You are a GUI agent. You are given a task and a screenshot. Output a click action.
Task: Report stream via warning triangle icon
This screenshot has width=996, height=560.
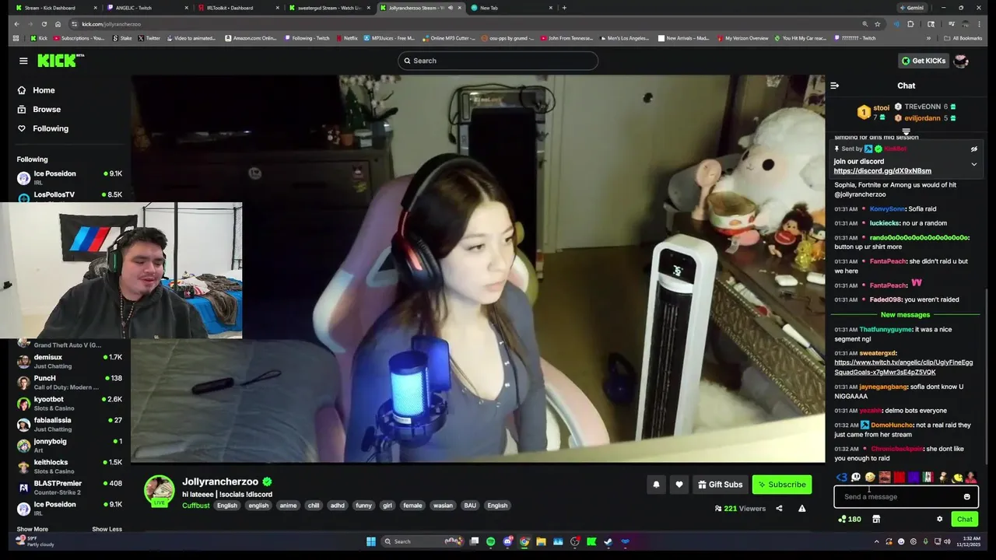click(x=801, y=509)
